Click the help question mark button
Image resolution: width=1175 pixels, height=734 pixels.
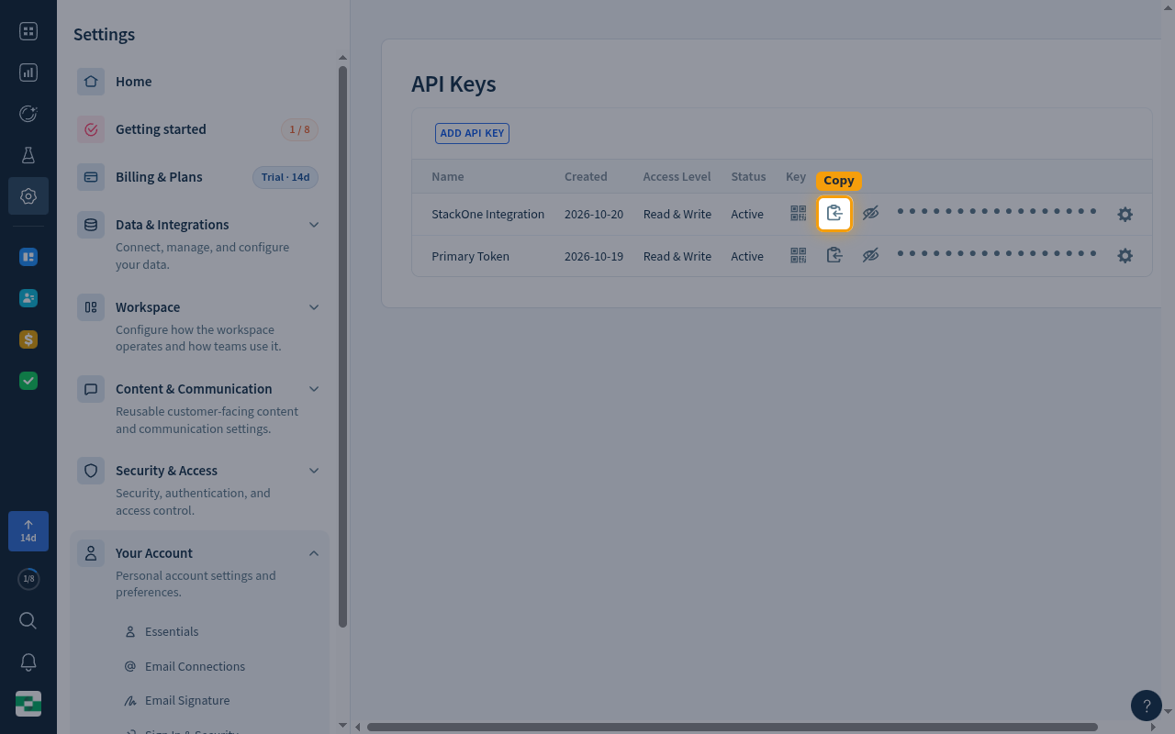pos(1147,706)
